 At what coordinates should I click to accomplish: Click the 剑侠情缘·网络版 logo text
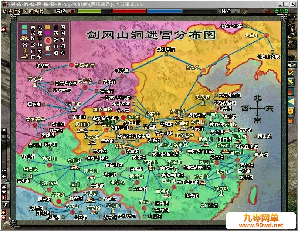coord(23,11)
